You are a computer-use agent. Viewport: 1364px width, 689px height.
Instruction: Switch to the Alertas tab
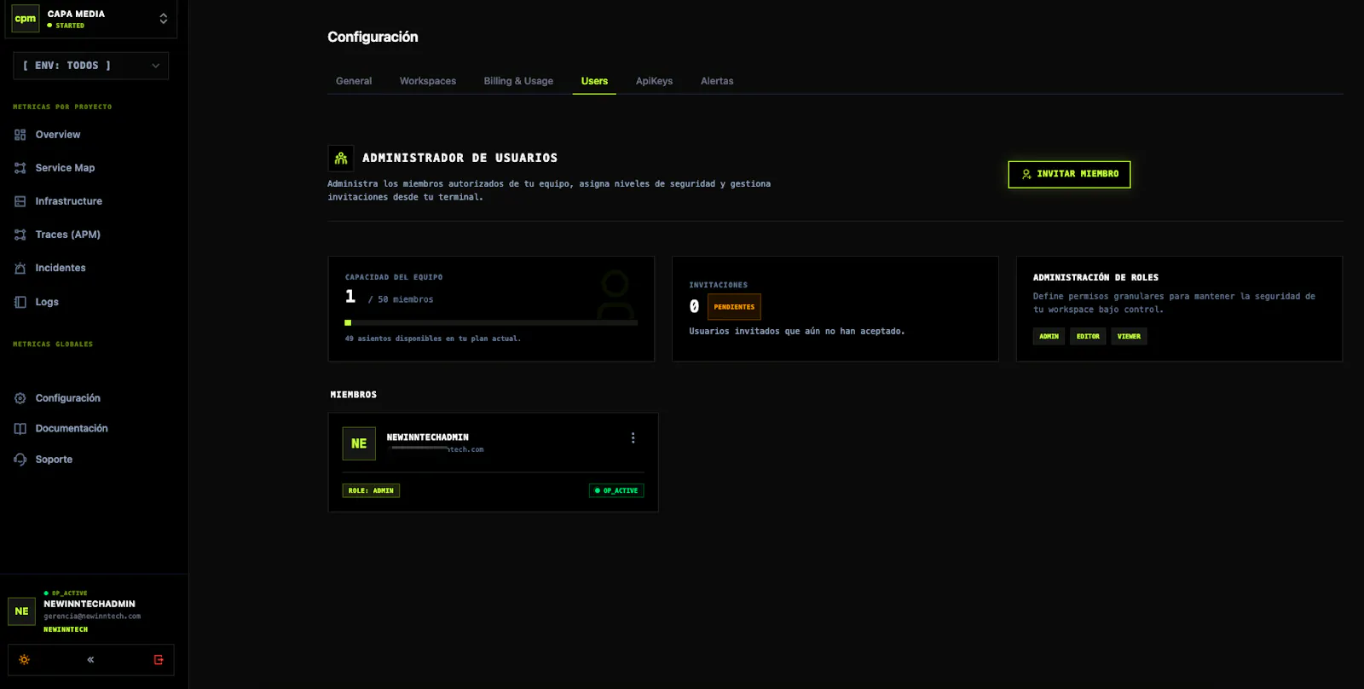pos(717,81)
